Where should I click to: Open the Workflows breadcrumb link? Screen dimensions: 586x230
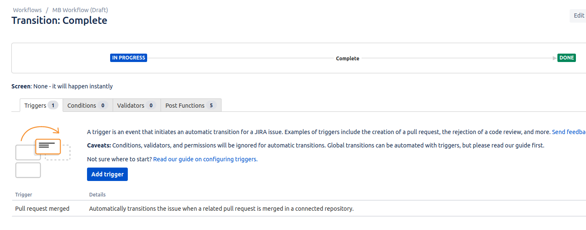[27, 10]
